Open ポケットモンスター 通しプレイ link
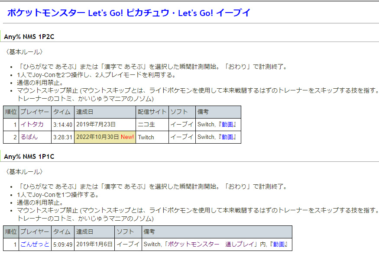The image size is (379, 270). [211, 244]
